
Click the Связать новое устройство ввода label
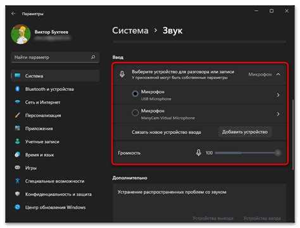(x=166, y=132)
